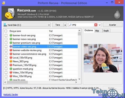Click red status dot of banner-website-review.png
Image resolution: width=125 pixels, height=98 pixels.
[x=11, y=50]
